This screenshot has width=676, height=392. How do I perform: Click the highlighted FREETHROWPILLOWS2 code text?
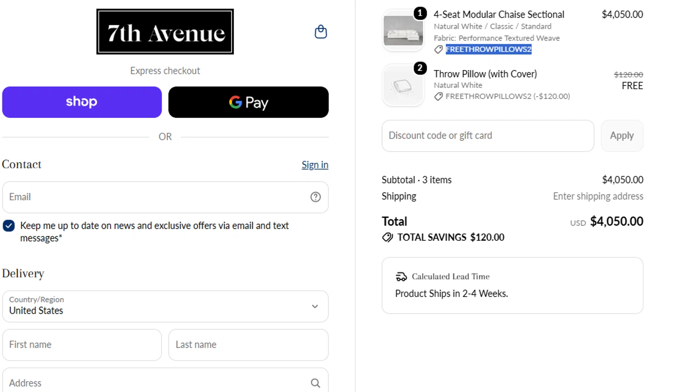coord(489,50)
